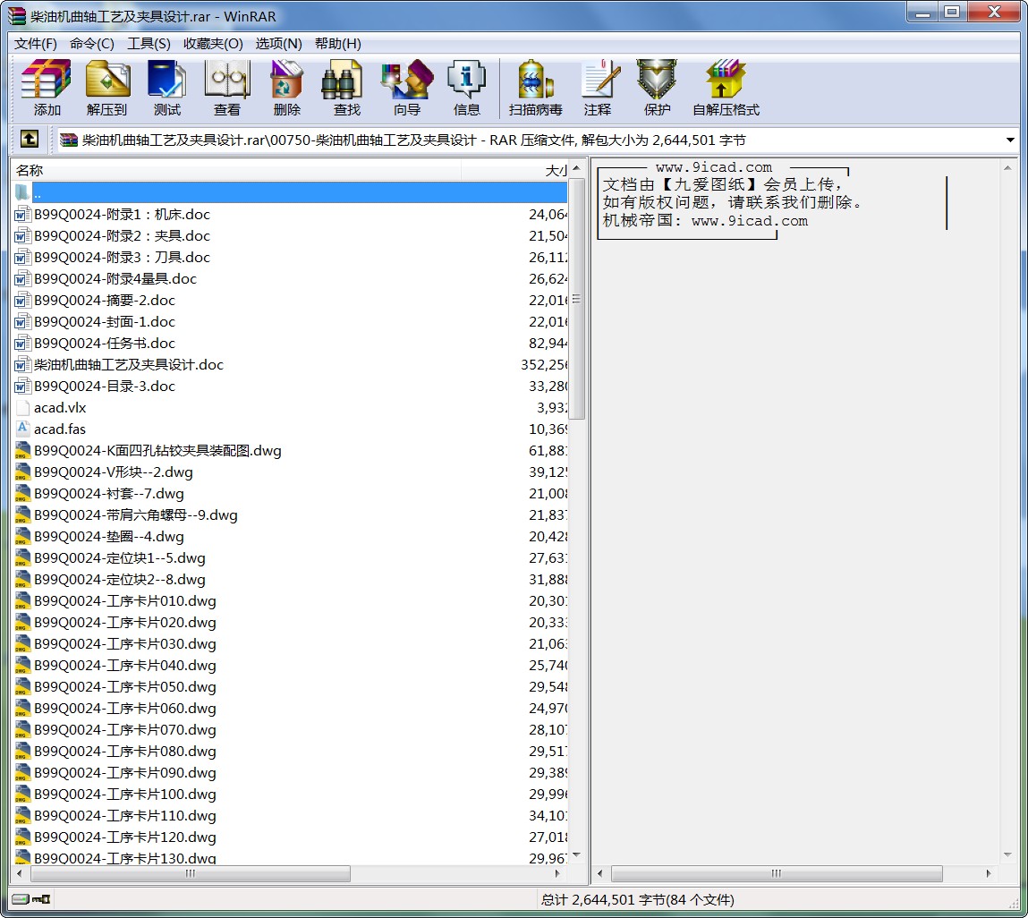Select 工序卡片010.dwg file
This screenshot has height=918, width=1028.
(124, 600)
